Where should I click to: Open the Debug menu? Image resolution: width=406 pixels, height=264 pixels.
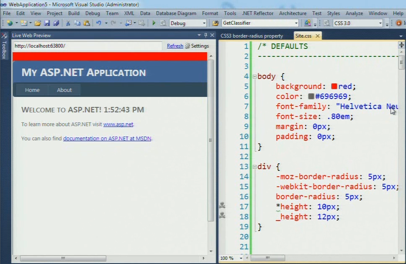93,13
